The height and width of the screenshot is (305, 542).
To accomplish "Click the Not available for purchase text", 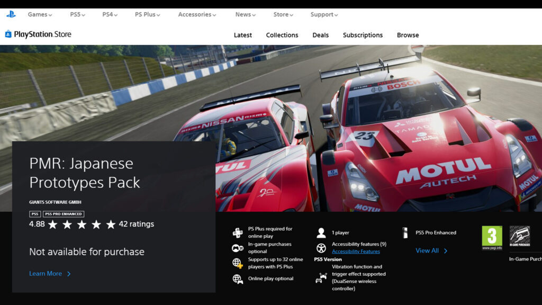I will pos(87,252).
